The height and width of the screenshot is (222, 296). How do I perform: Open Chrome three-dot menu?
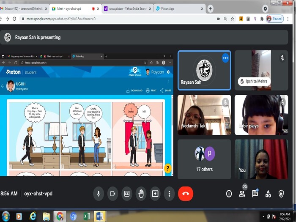click(288, 19)
